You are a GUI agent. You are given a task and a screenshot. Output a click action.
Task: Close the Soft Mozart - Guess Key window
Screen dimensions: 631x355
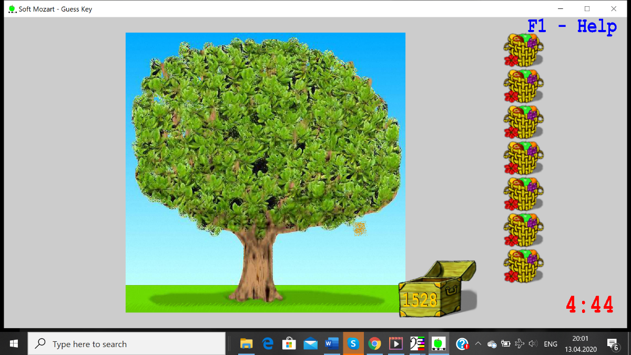(613, 9)
